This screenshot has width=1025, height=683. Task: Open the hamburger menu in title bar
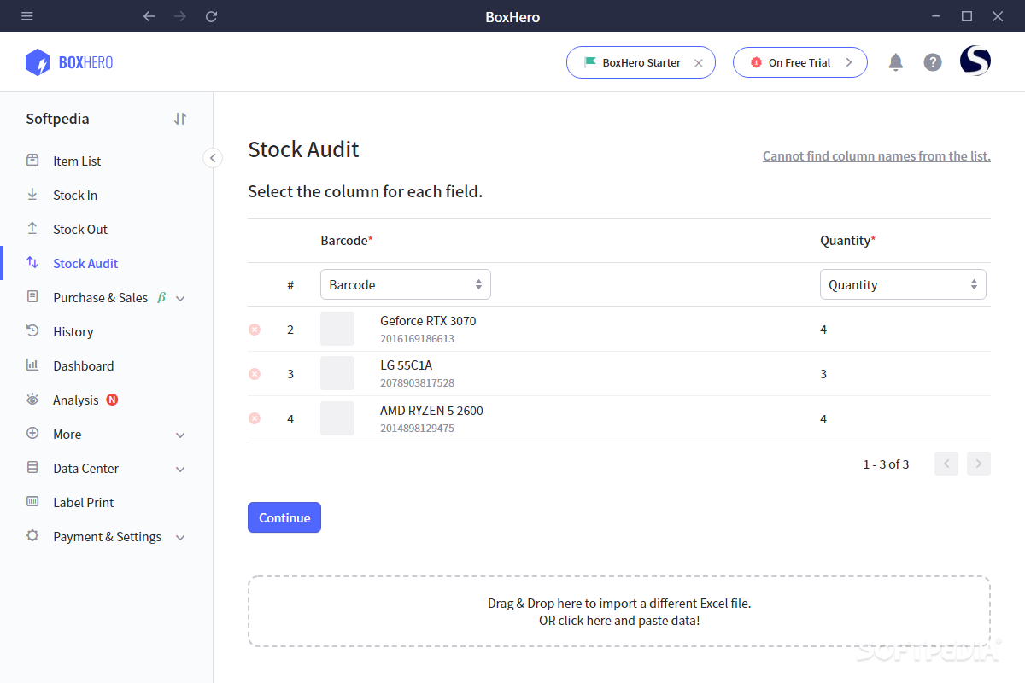27,16
